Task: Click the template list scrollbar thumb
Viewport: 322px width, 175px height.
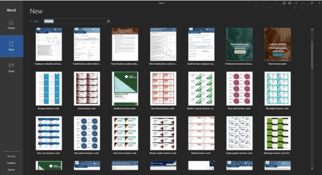Action: point(312,55)
